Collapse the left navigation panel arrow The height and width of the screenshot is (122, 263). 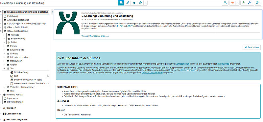click(53, 12)
